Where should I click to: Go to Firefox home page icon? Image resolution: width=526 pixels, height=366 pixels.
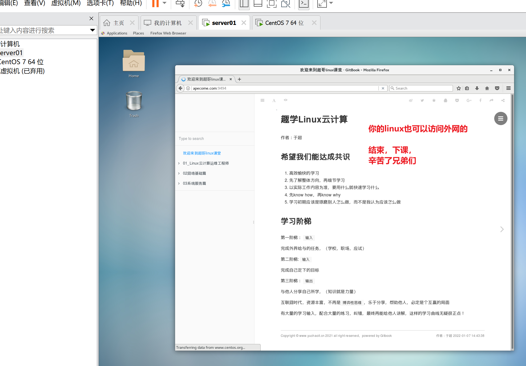point(487,88)
